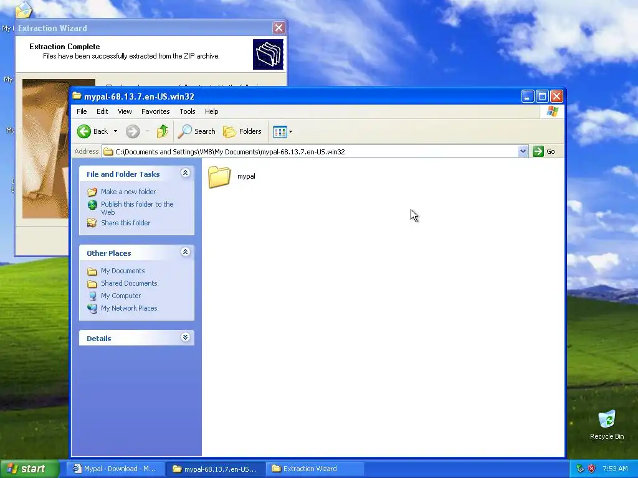638x478 pixels.
Task: Maximize the mypal Explorer window
Action: point(542,96)
